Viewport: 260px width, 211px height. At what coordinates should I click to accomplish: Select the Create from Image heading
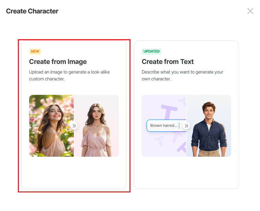coord(58,62)
